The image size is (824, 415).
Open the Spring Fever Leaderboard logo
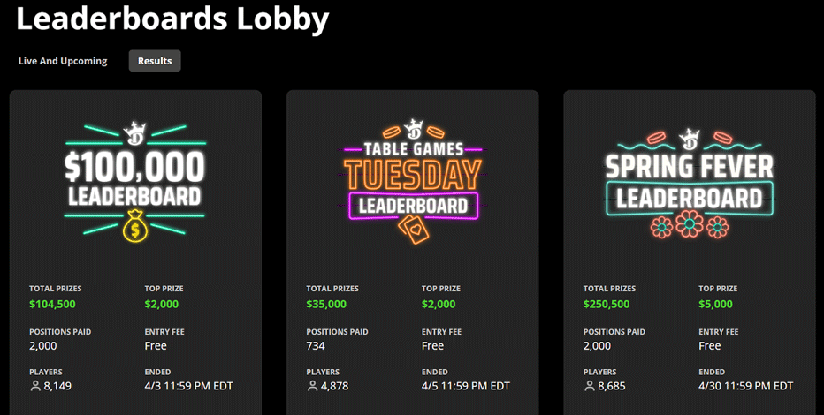[689, 182]
